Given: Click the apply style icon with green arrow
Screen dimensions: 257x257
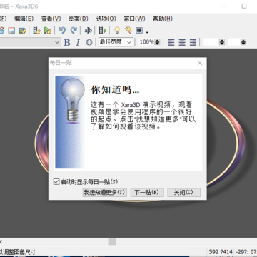Looking at the screenshot, I should coord(48,31).
